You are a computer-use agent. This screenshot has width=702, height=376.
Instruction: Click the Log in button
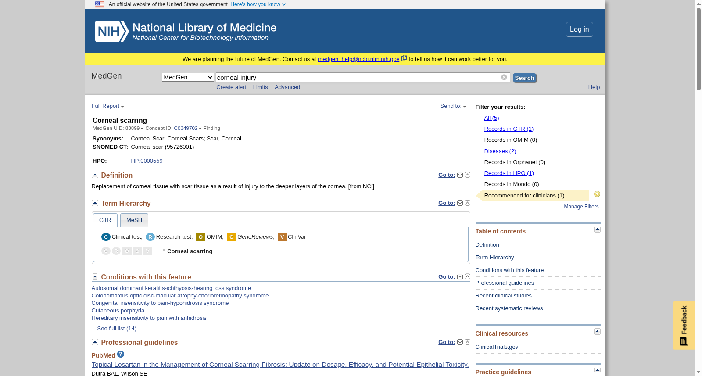[579, 29]
